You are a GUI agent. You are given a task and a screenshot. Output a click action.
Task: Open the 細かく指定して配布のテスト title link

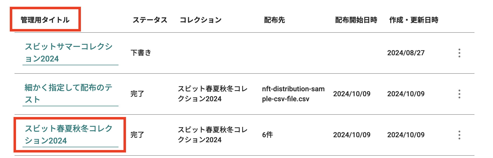click(x=69, y=93)
